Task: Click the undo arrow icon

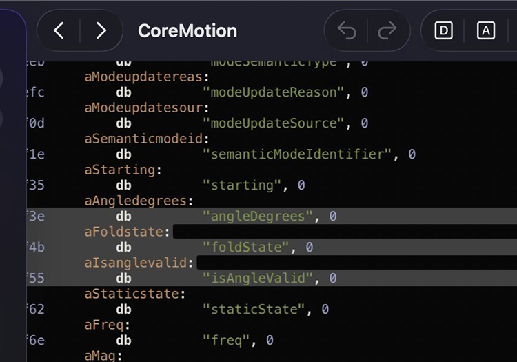Action: [347, 30]
